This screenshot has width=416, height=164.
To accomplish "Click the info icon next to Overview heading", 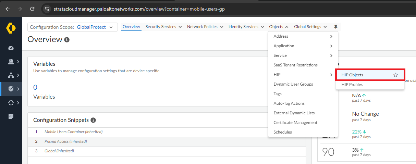I will click(x=67, y=40).
